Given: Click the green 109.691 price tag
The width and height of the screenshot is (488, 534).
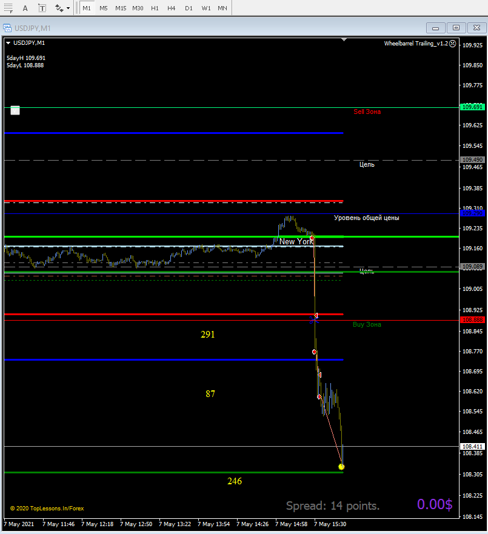Looking at the screenshot, I should coord(472,107).
